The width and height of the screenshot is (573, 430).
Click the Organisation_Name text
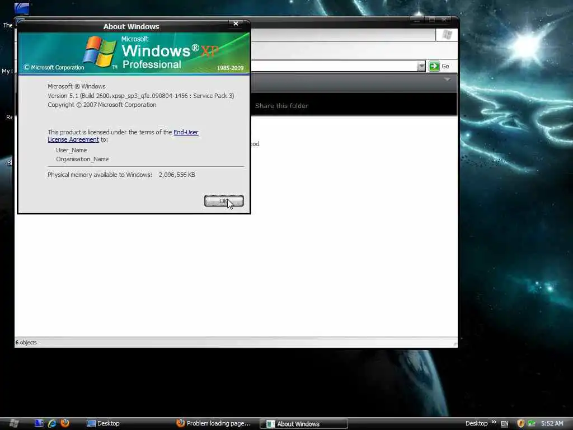tap(82, 159)
